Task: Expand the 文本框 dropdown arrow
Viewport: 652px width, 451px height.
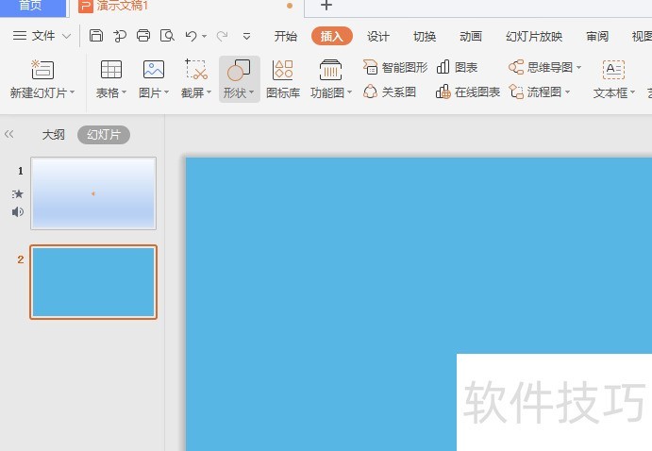Action: point(632,92)
